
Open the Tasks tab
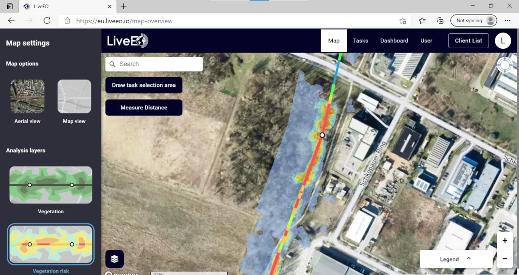pos(360,41)
